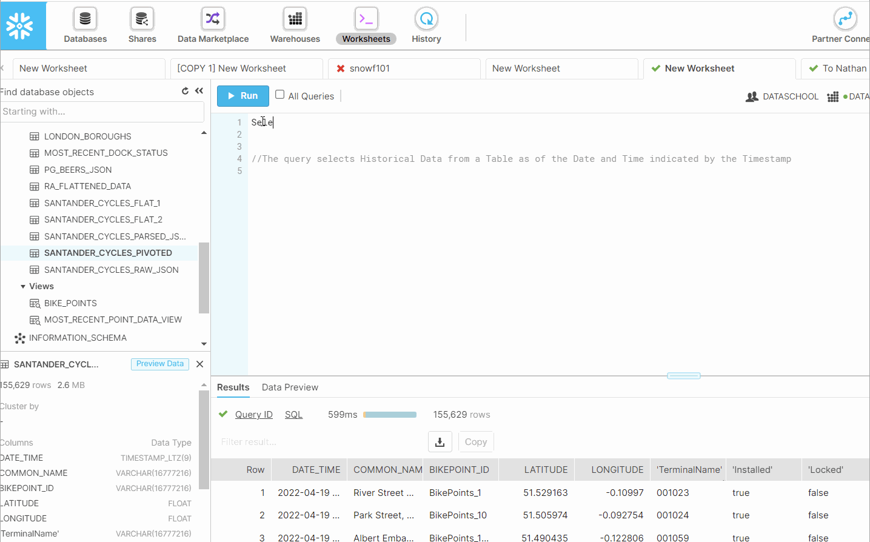This screenshot has width=870, height=542.
Task: Open the History page icon
Action: [426, 19]
